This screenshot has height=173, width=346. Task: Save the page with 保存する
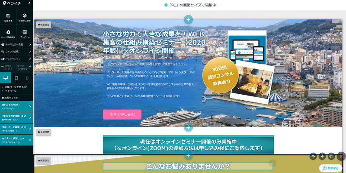(x=8, y=18)
